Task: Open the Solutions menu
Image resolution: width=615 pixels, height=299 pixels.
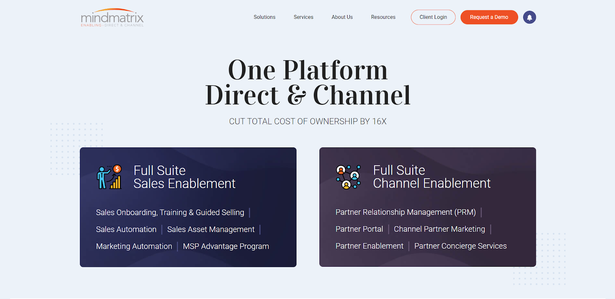Action: pos(264,17)
